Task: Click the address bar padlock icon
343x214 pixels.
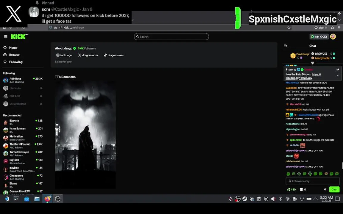Action: (x=56, y=28)
